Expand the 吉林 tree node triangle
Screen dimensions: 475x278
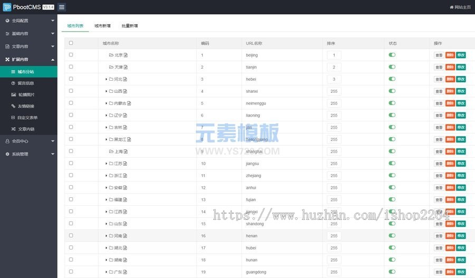(x=106, y=128)
